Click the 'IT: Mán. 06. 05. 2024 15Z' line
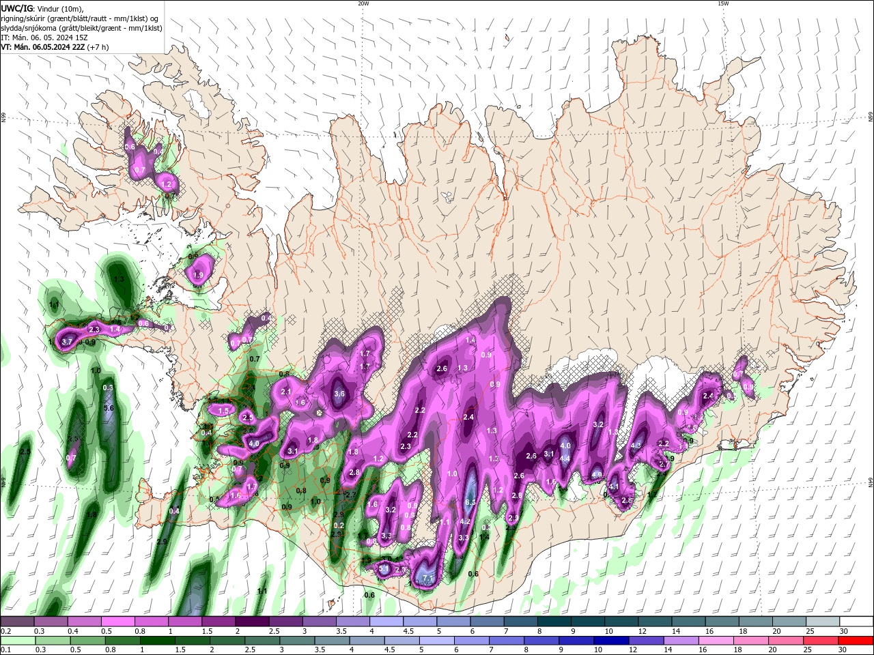874x655 pixels. point(43,38)
